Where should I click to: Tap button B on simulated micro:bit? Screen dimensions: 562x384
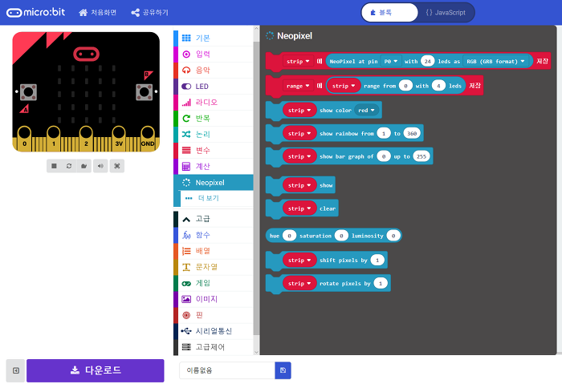click(145, 92)
